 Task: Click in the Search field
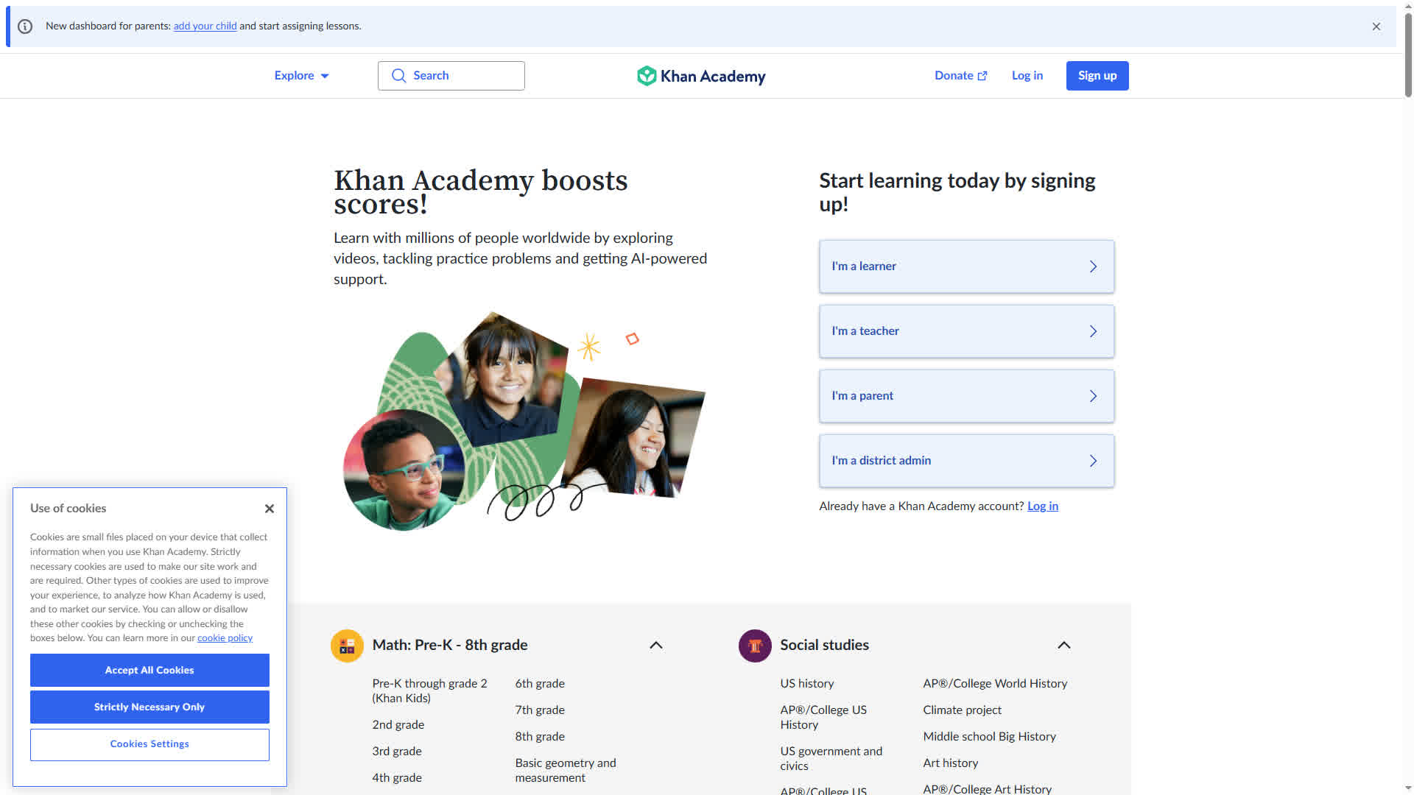[x=451, y=76]
